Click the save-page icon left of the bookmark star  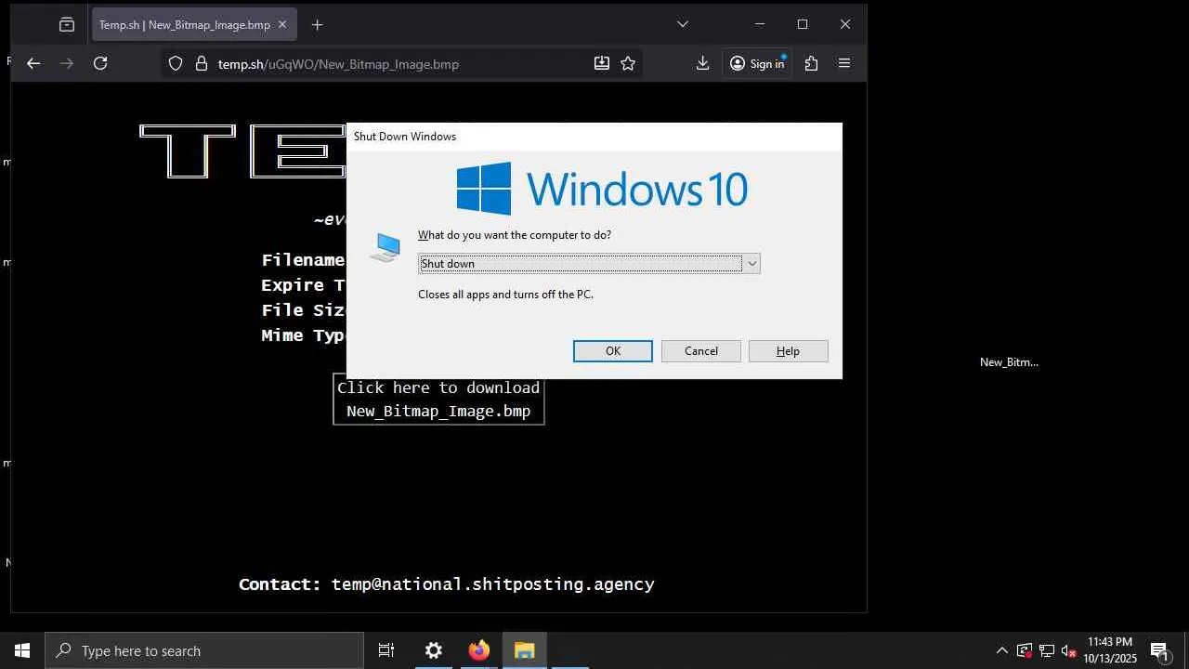(602, 63)
